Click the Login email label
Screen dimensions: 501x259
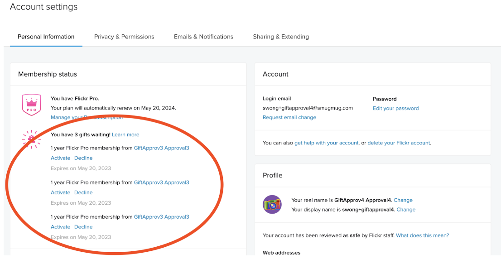pyautogui.click(x=277, y=99)
